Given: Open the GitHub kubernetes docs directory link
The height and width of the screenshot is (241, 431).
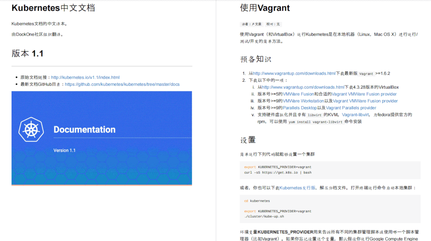Looking at the screenshot, I should click(x=122, y=84).
